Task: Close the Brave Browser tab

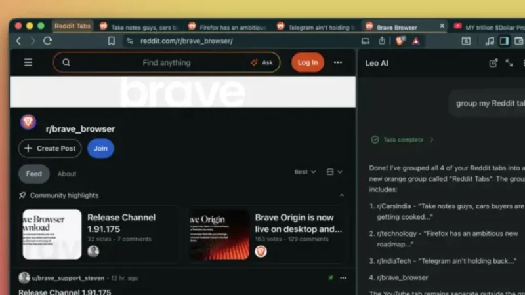Action: point(442,26)
